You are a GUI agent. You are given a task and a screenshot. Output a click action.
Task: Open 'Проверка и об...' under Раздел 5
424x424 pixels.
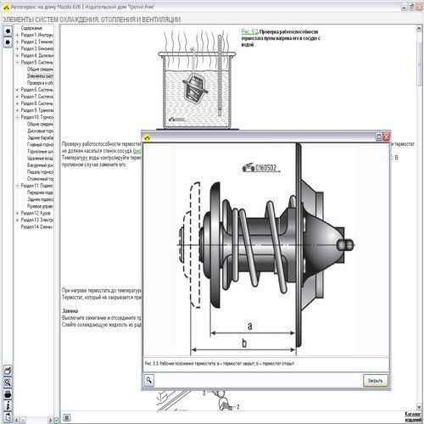(x=40, y=83)
